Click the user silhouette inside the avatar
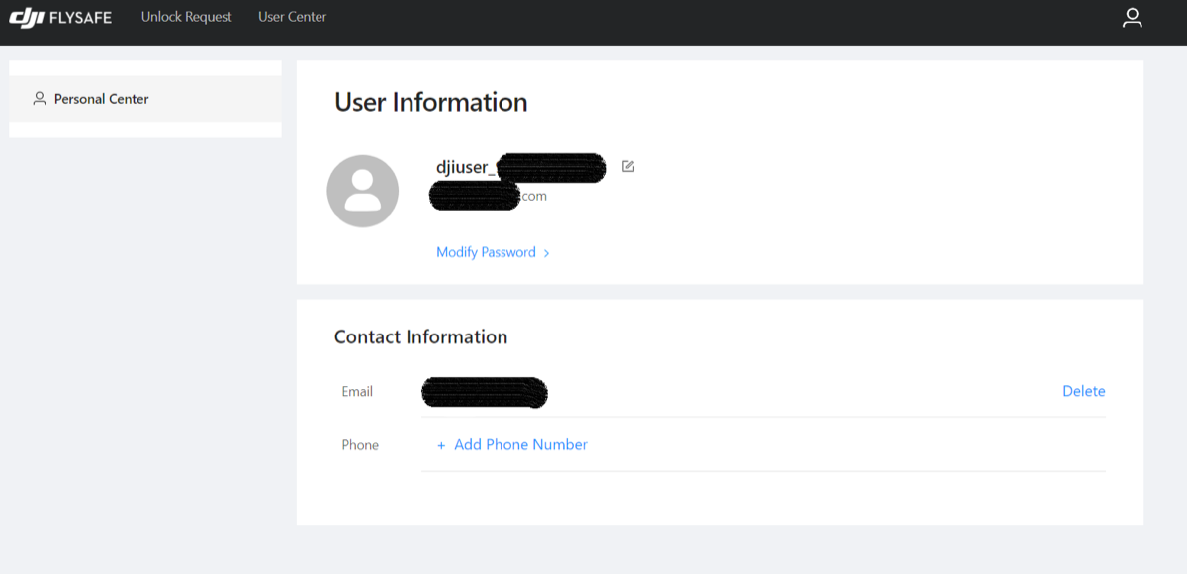 click(362, 190)
